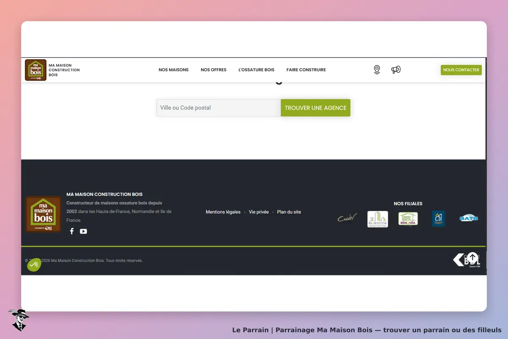Open the Facebook page from the footer
508x339 pixels.
(x=72, y=231)
